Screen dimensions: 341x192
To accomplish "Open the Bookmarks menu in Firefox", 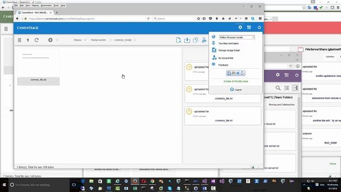I will [46, 5].
